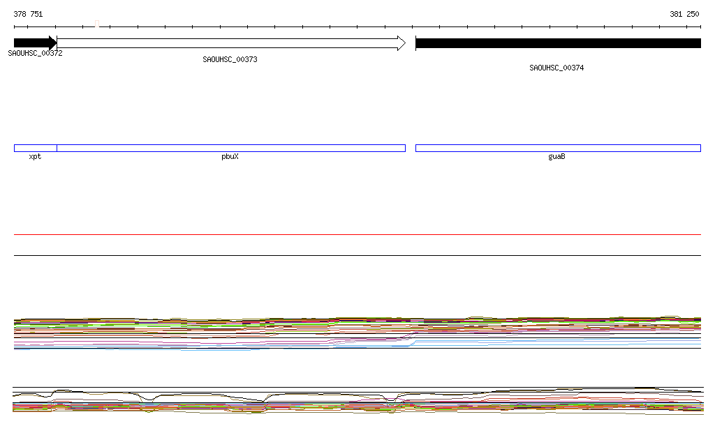Click the lower multicolored expression profile band

[357, 404]
